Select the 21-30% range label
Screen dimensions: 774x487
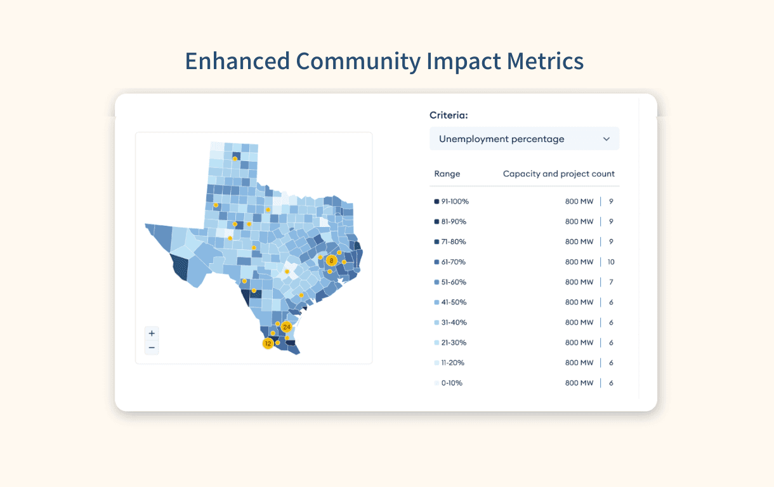click(454, 342)
